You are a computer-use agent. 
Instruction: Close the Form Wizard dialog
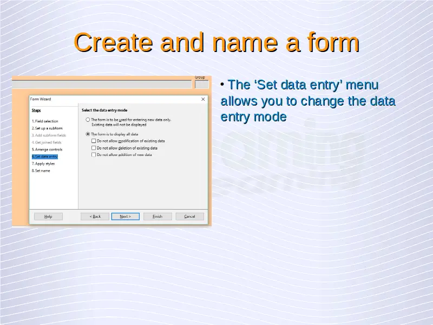click(x=203, y=99)
